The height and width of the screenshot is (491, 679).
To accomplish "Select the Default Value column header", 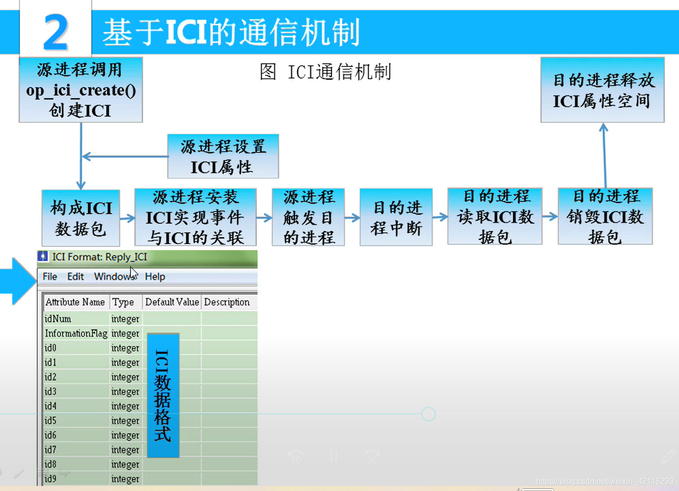I will pyautogui.click(x=172, y=302).
